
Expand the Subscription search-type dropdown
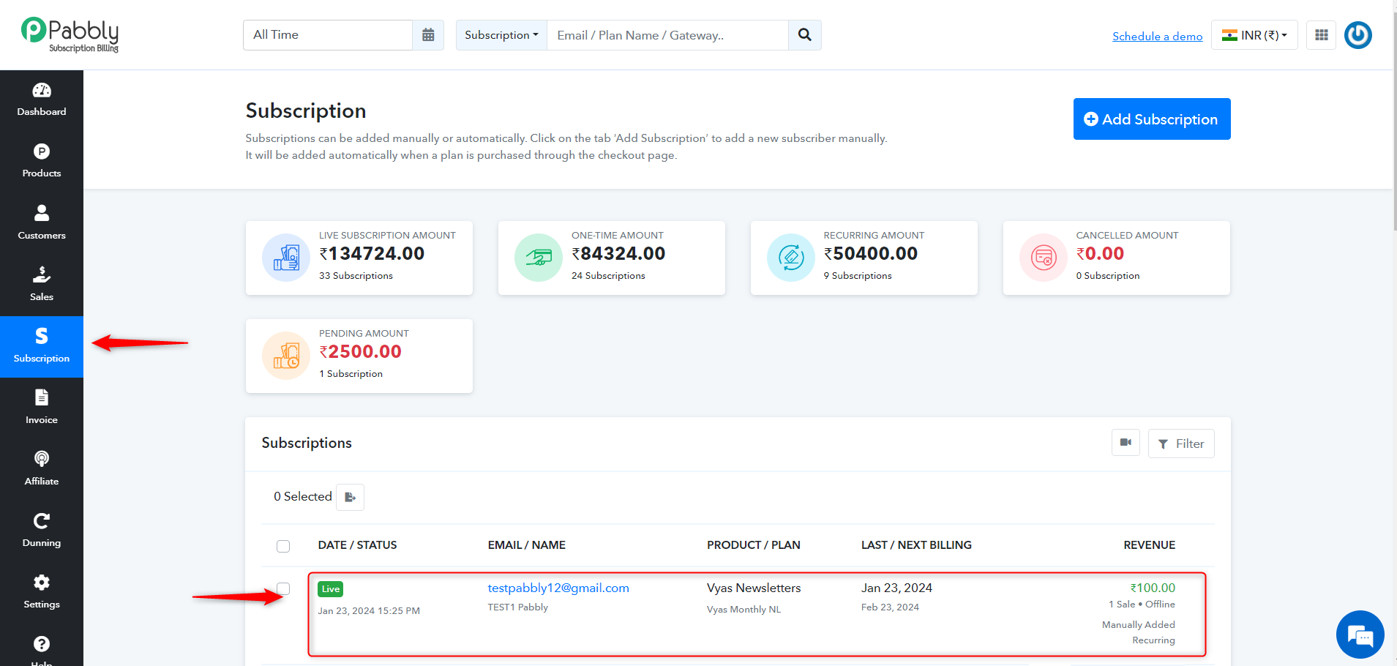(x=501, y=35)
